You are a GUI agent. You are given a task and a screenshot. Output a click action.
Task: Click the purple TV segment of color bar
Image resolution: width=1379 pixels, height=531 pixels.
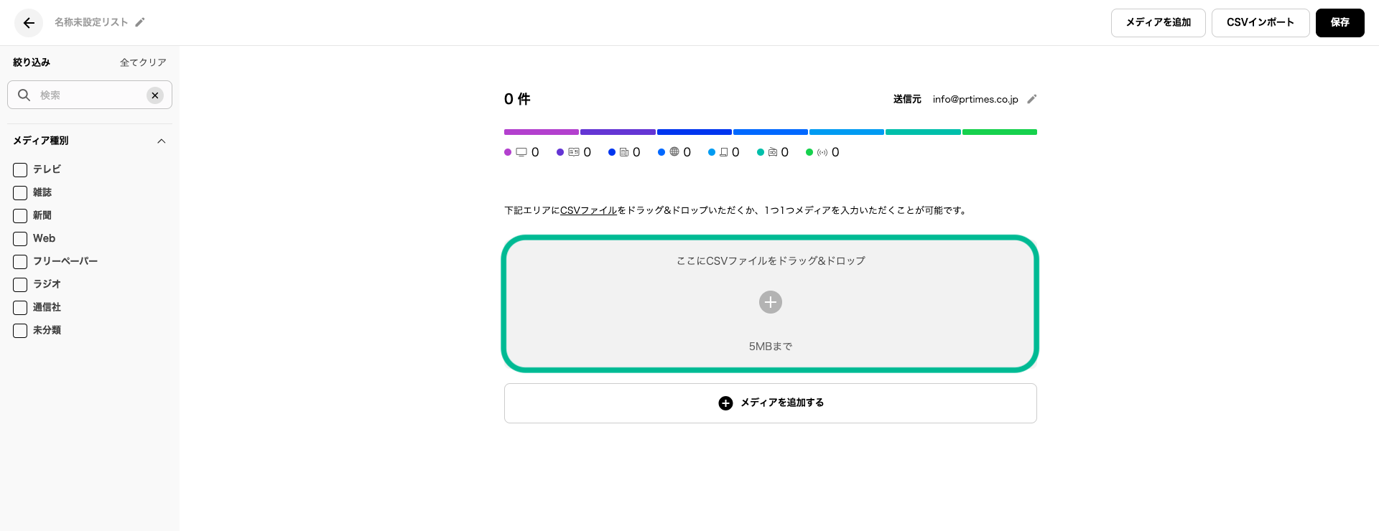click(542, 132)
